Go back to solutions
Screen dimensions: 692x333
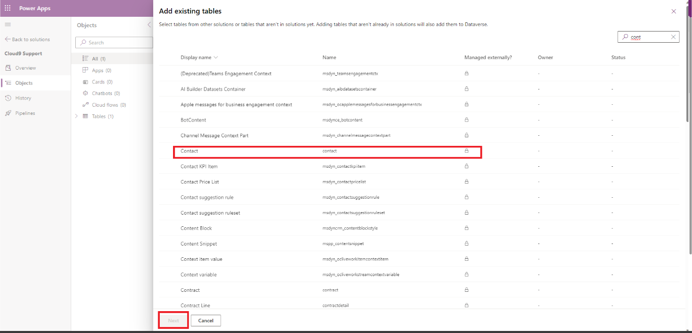pos(27,39)
